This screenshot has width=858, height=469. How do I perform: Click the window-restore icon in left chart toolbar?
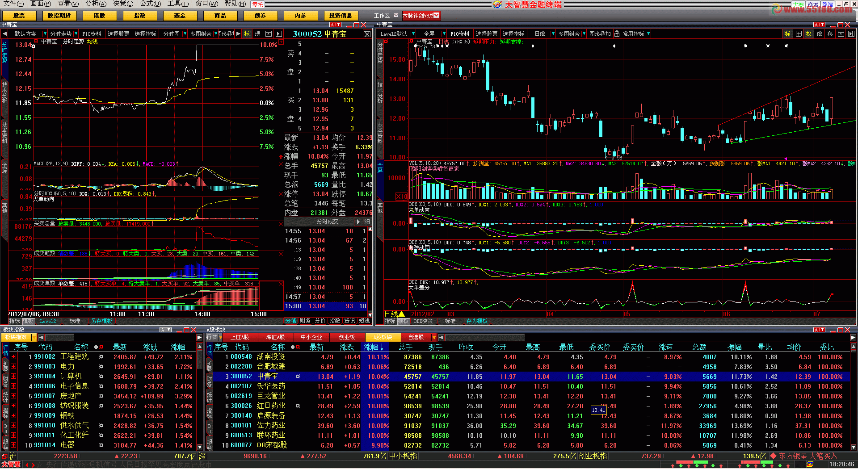(x=269, y=34)
